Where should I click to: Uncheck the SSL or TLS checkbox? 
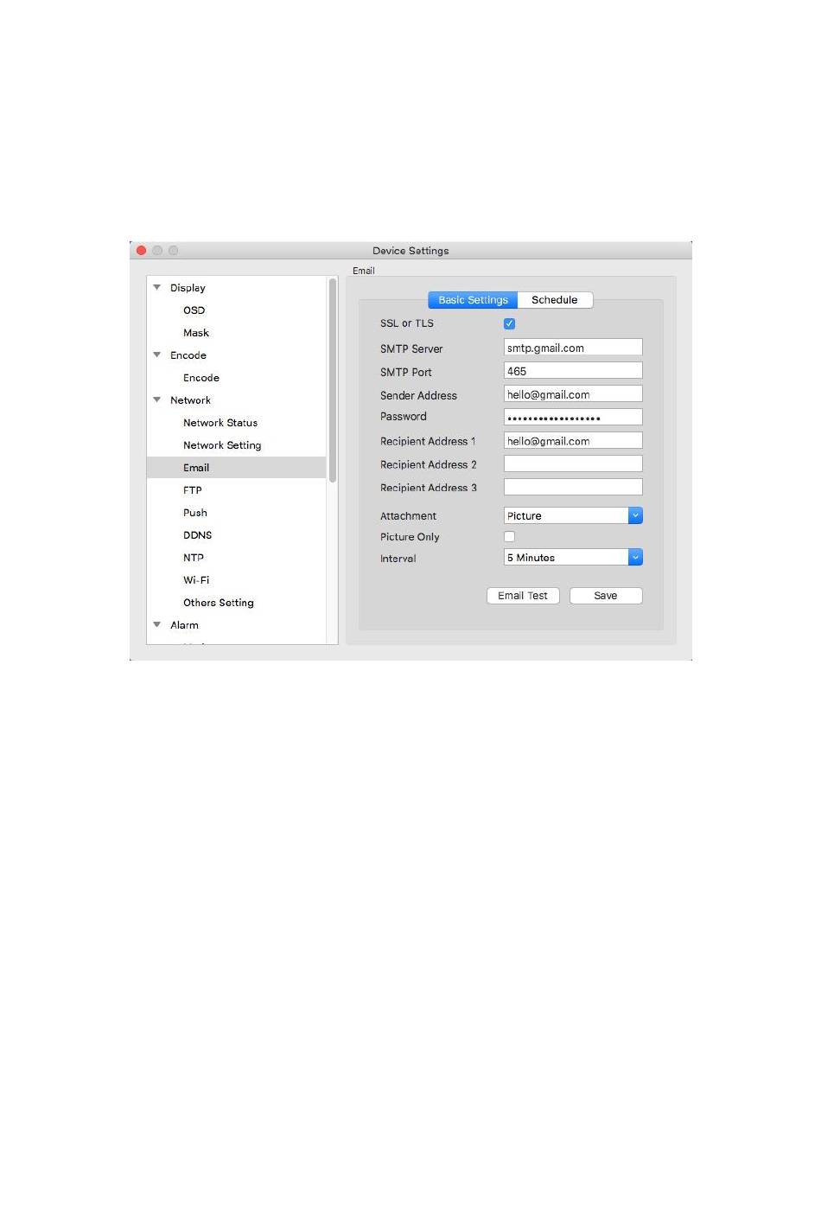[x=509, y=323]
